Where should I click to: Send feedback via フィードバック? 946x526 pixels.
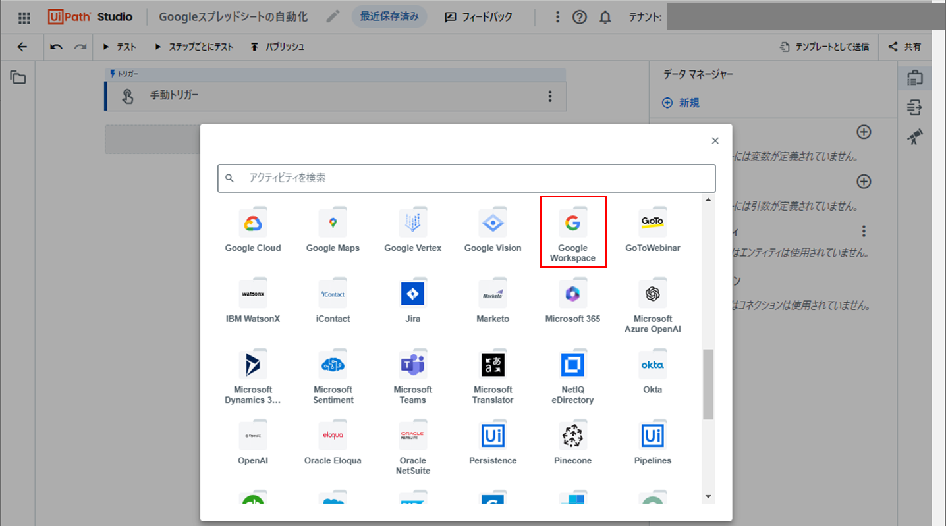[478, 17]
